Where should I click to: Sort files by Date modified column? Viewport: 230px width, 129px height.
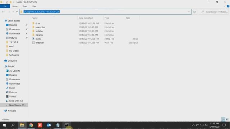pos(86,18)
